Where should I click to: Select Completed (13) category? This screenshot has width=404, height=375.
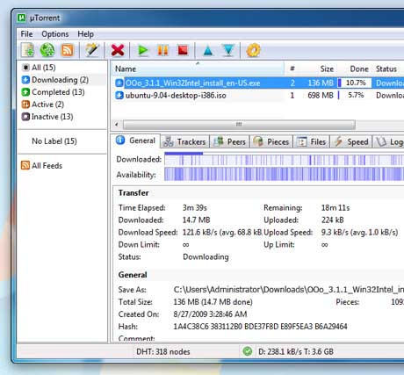[54, 92]
